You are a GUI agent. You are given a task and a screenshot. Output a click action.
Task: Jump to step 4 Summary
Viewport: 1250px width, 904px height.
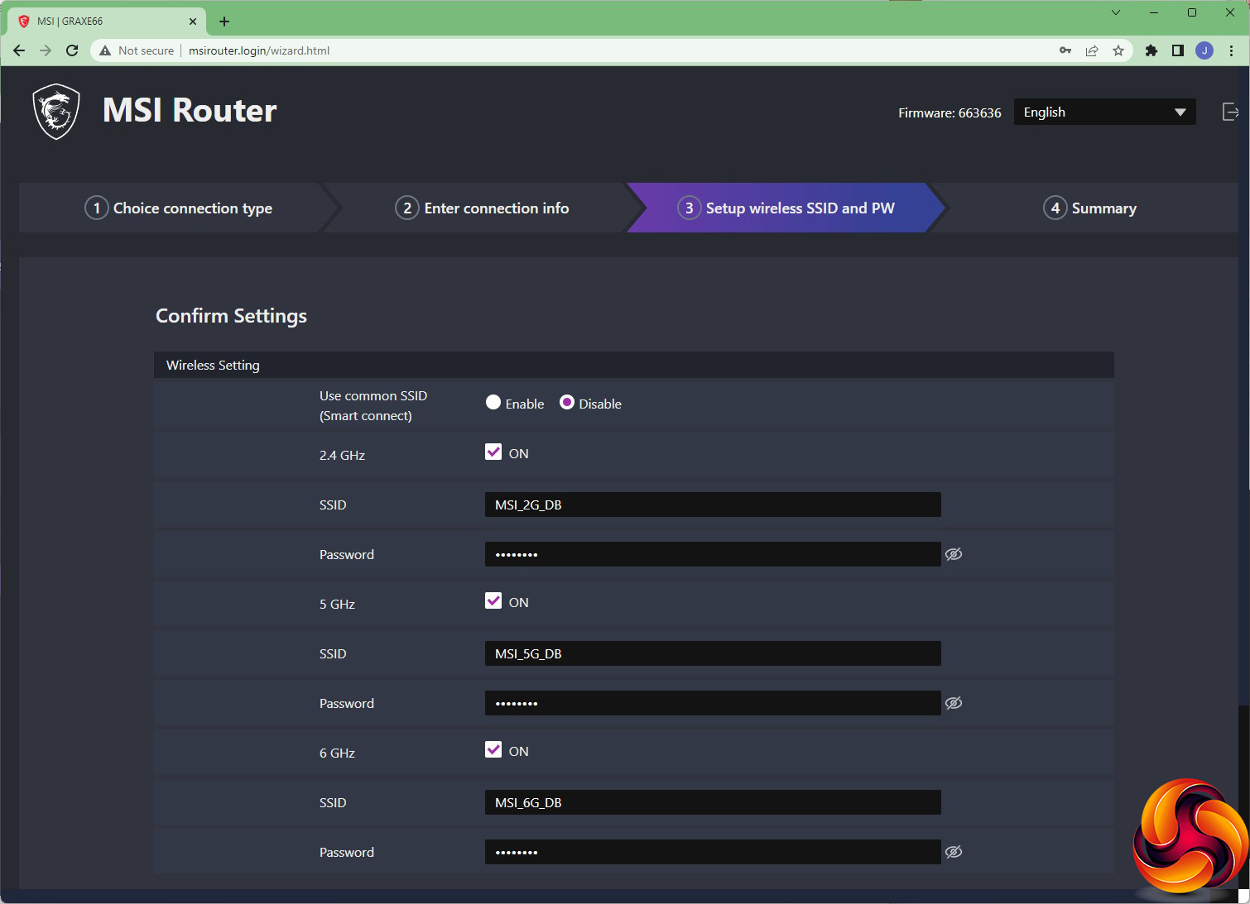click(1089, 208)
